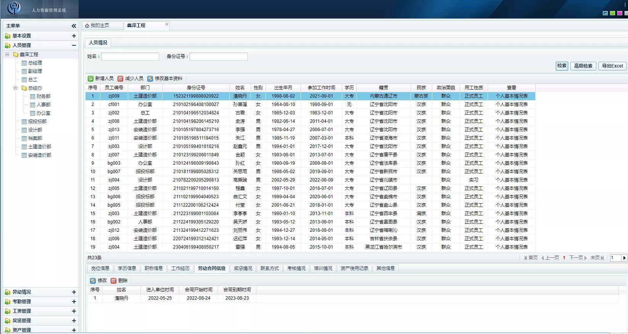The width and height of the screenshot is (628, 334).
Task: Collapse the 人员管理 menu section
Action: 74,45
